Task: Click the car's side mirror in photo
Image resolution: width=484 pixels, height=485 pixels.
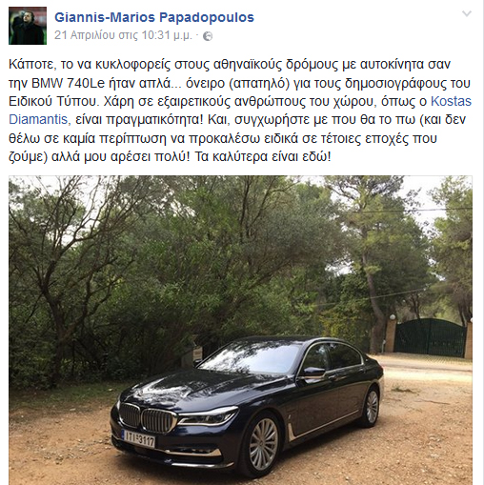Action: point(313,373)
